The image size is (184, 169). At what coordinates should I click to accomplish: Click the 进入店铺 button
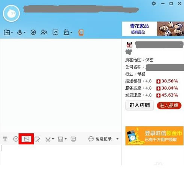[139, 105]
